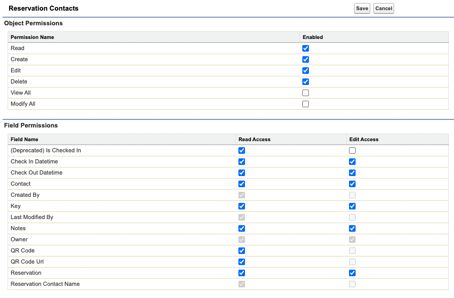Uncheck edit access for Contact field
The image size is (454, 298).
point(352,184)
